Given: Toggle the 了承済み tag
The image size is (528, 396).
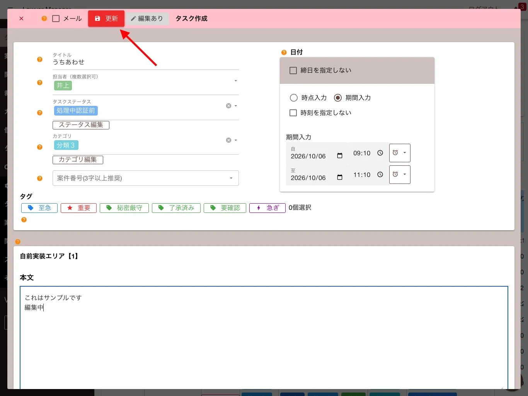Looking at the screenshot, I should point(176,208).
